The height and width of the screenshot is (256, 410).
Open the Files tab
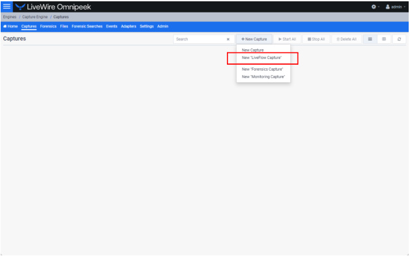[x=64, y=26]
